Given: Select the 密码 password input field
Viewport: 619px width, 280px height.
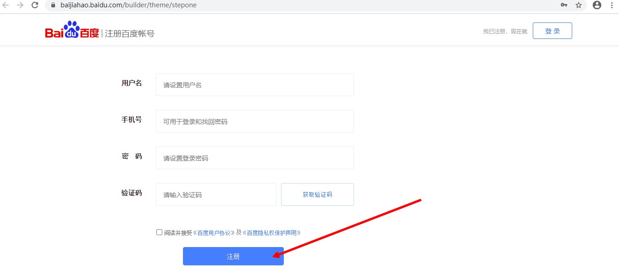Looking at the screenshot, I should 254,158.
